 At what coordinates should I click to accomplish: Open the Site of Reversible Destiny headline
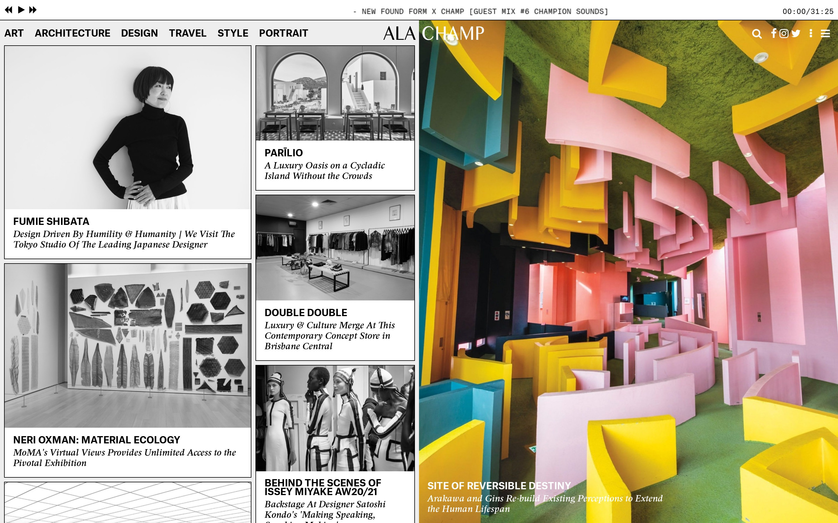pos(499,486)
